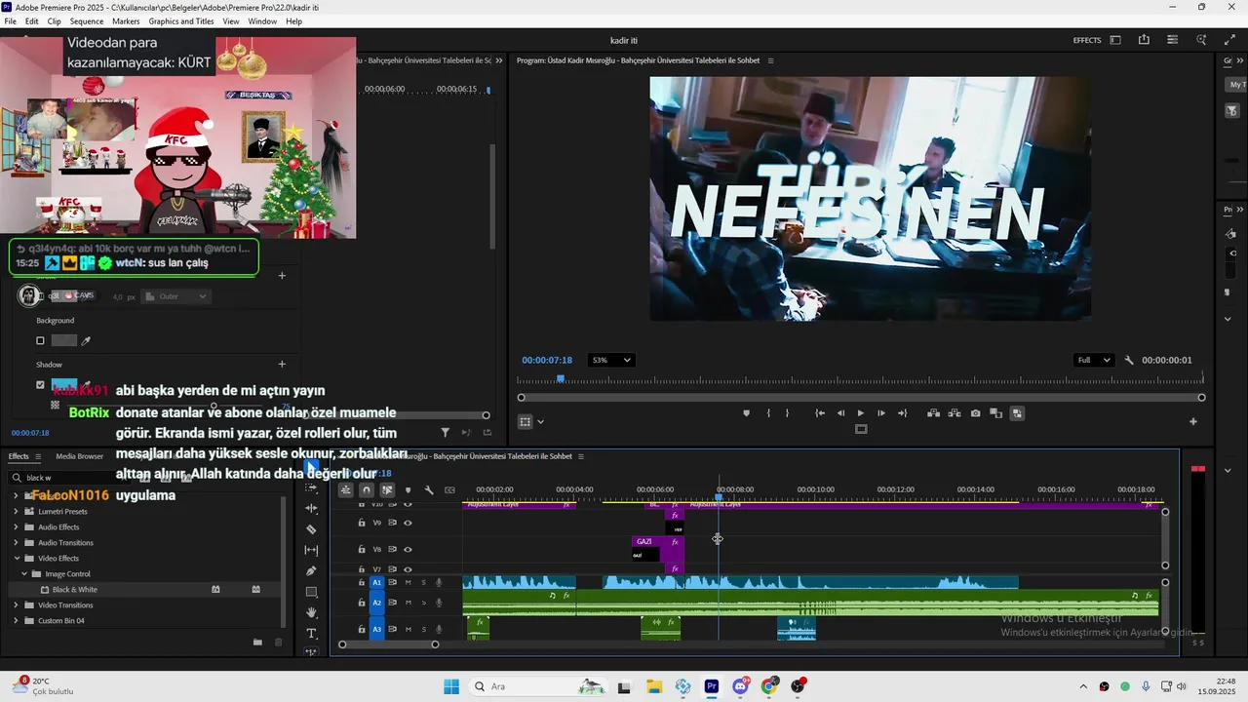Mute audio track A1
The image size is (1248, 702).
(x=409, y=582)
